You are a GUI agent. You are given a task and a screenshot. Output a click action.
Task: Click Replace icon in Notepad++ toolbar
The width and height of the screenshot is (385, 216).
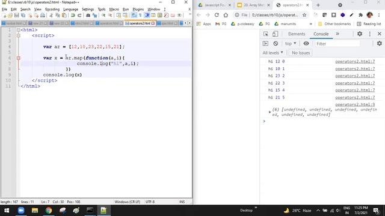[x=94, y=16]
